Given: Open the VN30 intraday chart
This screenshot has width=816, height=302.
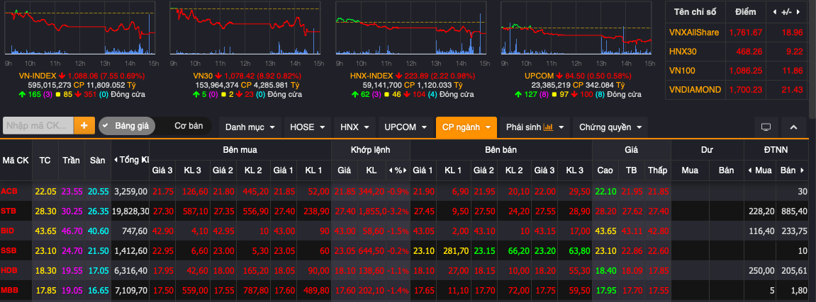Looking at the screenshot, I should click(245, 28).
